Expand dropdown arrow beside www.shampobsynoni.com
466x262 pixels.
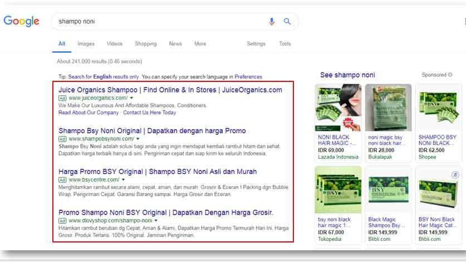pos(138,139)
